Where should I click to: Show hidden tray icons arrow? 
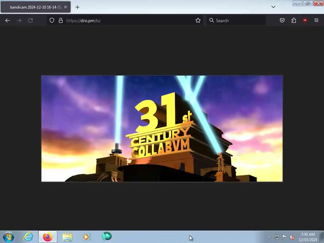(269, 237)
